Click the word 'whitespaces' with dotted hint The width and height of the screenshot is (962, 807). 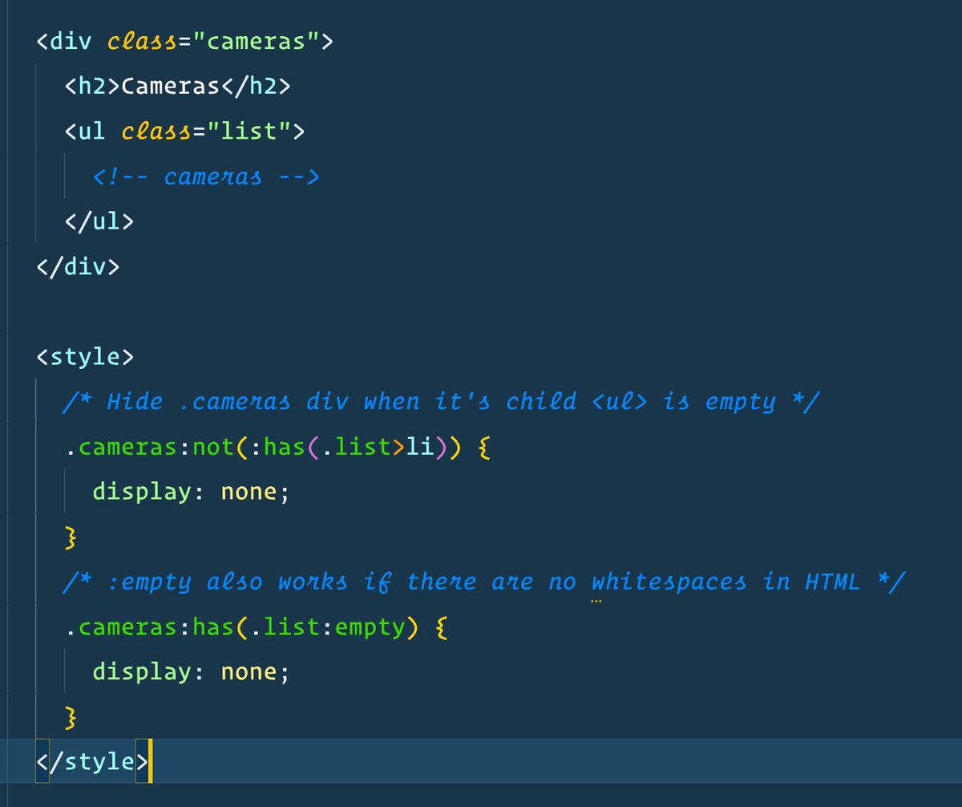(x=669, y=582)
